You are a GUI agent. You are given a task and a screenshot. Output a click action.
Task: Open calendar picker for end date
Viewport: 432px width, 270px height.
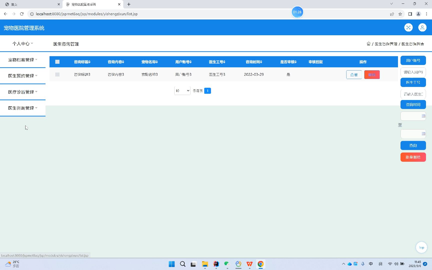(x=423, y=134)
